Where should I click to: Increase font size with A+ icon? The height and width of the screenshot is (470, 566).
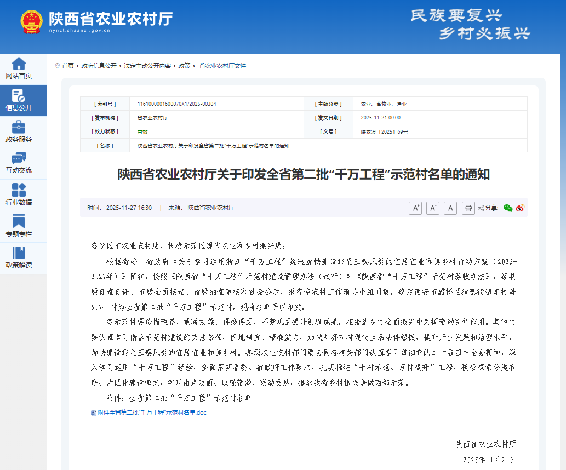(415, 208)
